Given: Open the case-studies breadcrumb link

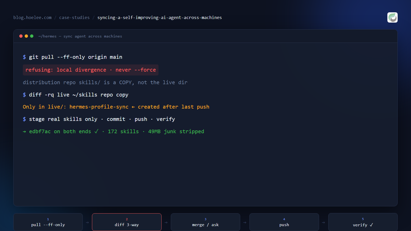Looking at the screenshot, I should coord(74,17).
